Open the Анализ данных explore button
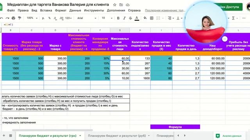Viewport: 250px width, 140px height. pyautogui.click(x=229, y=136)
